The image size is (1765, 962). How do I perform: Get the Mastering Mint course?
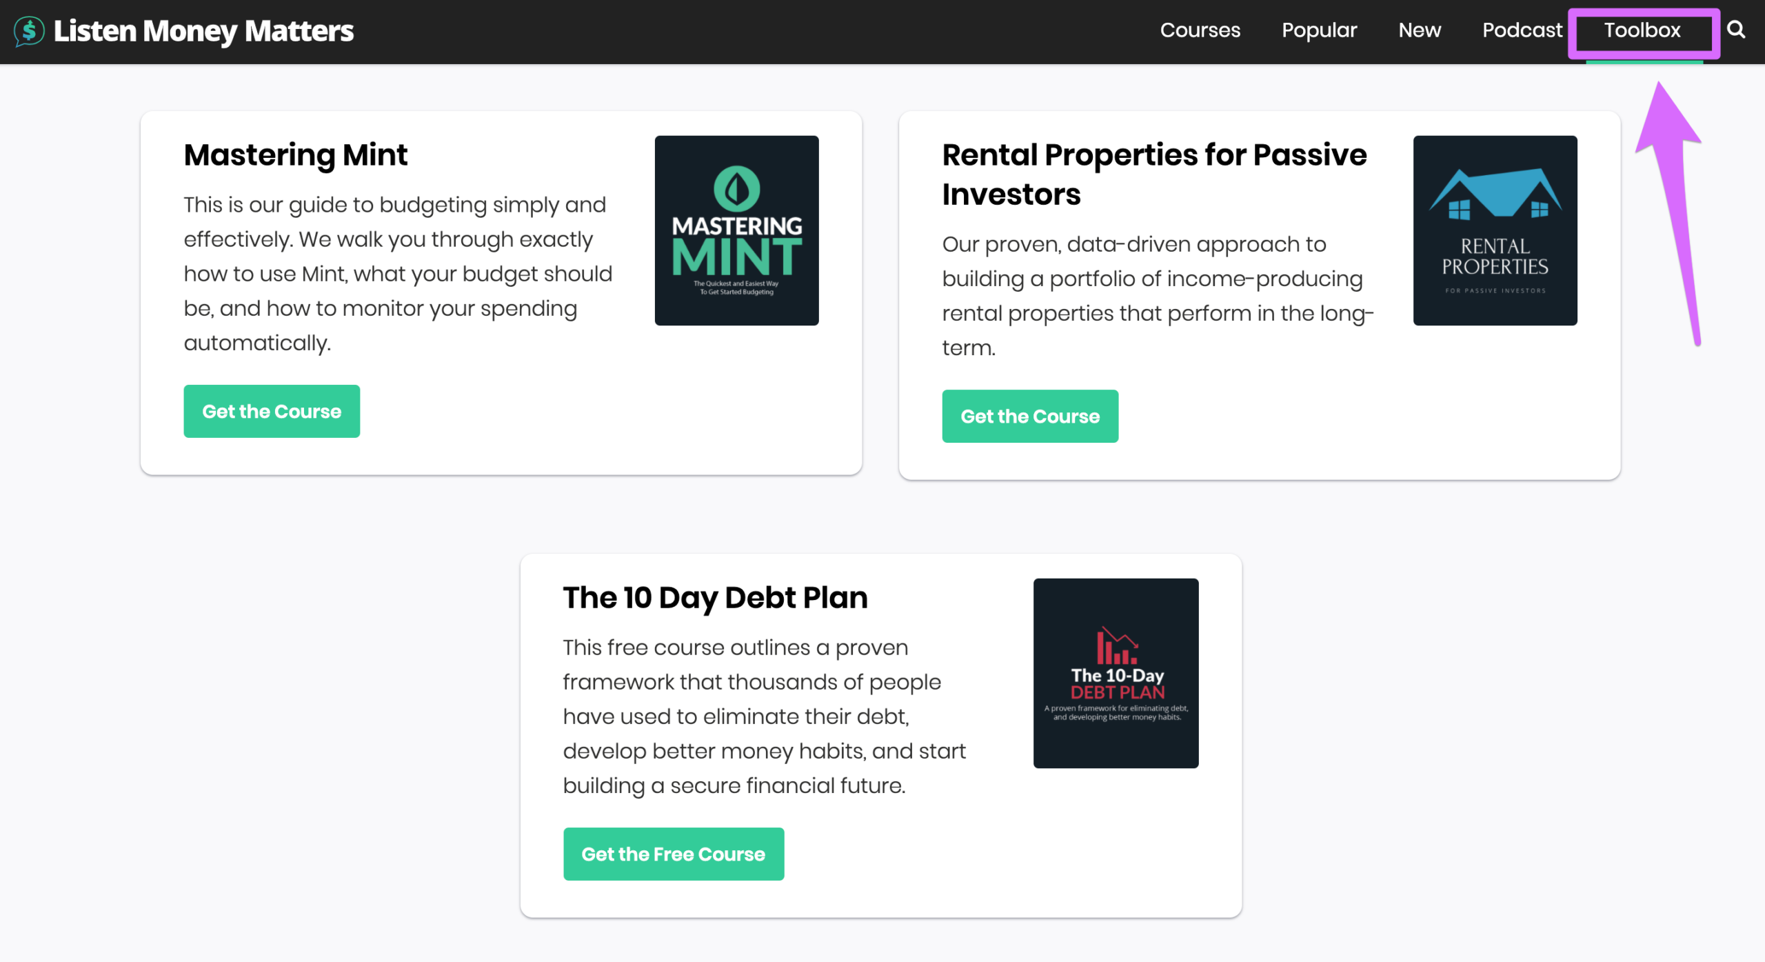point(272,411)
